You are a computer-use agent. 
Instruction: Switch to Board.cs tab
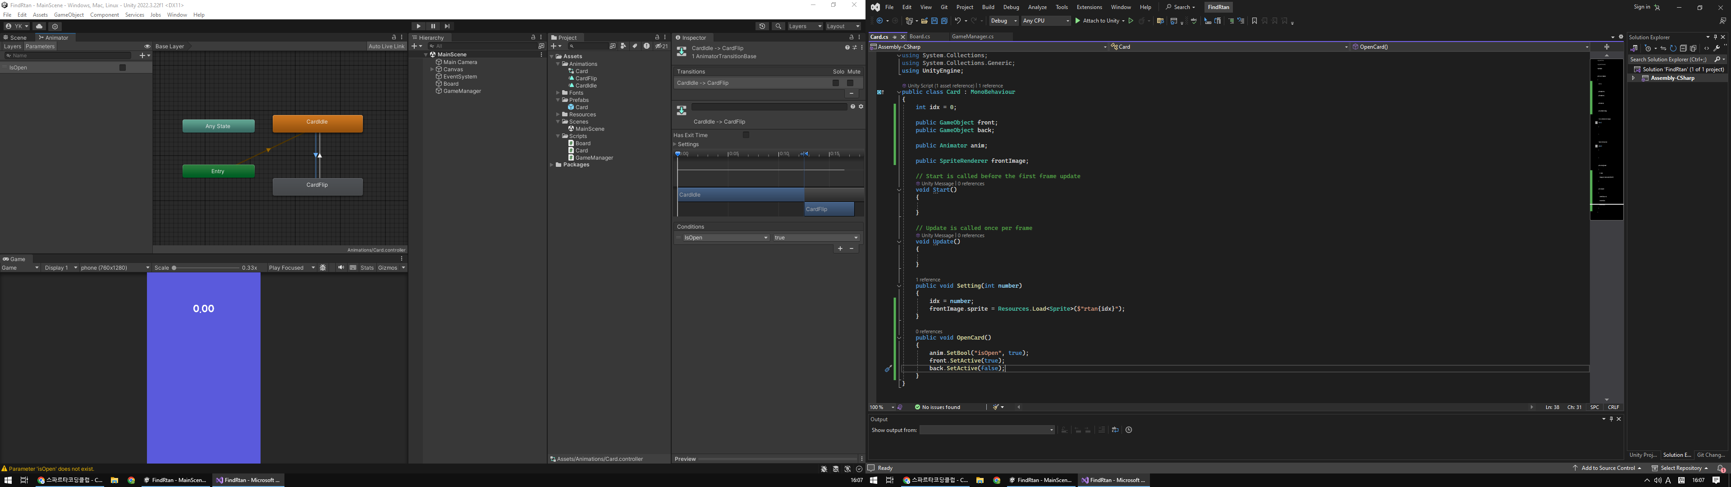919,37
